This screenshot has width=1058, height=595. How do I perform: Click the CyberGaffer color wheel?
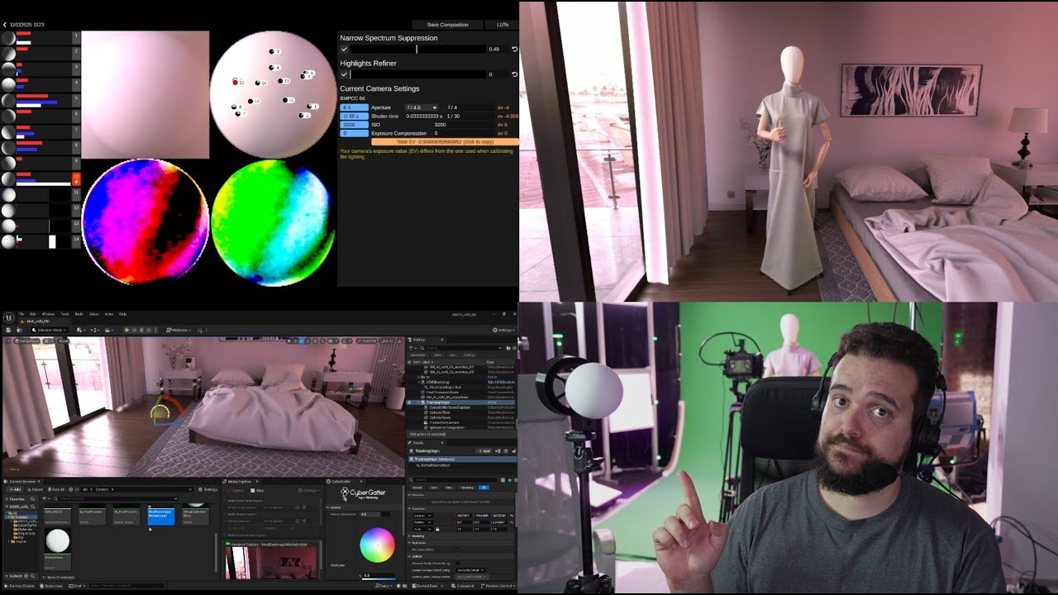377,545
